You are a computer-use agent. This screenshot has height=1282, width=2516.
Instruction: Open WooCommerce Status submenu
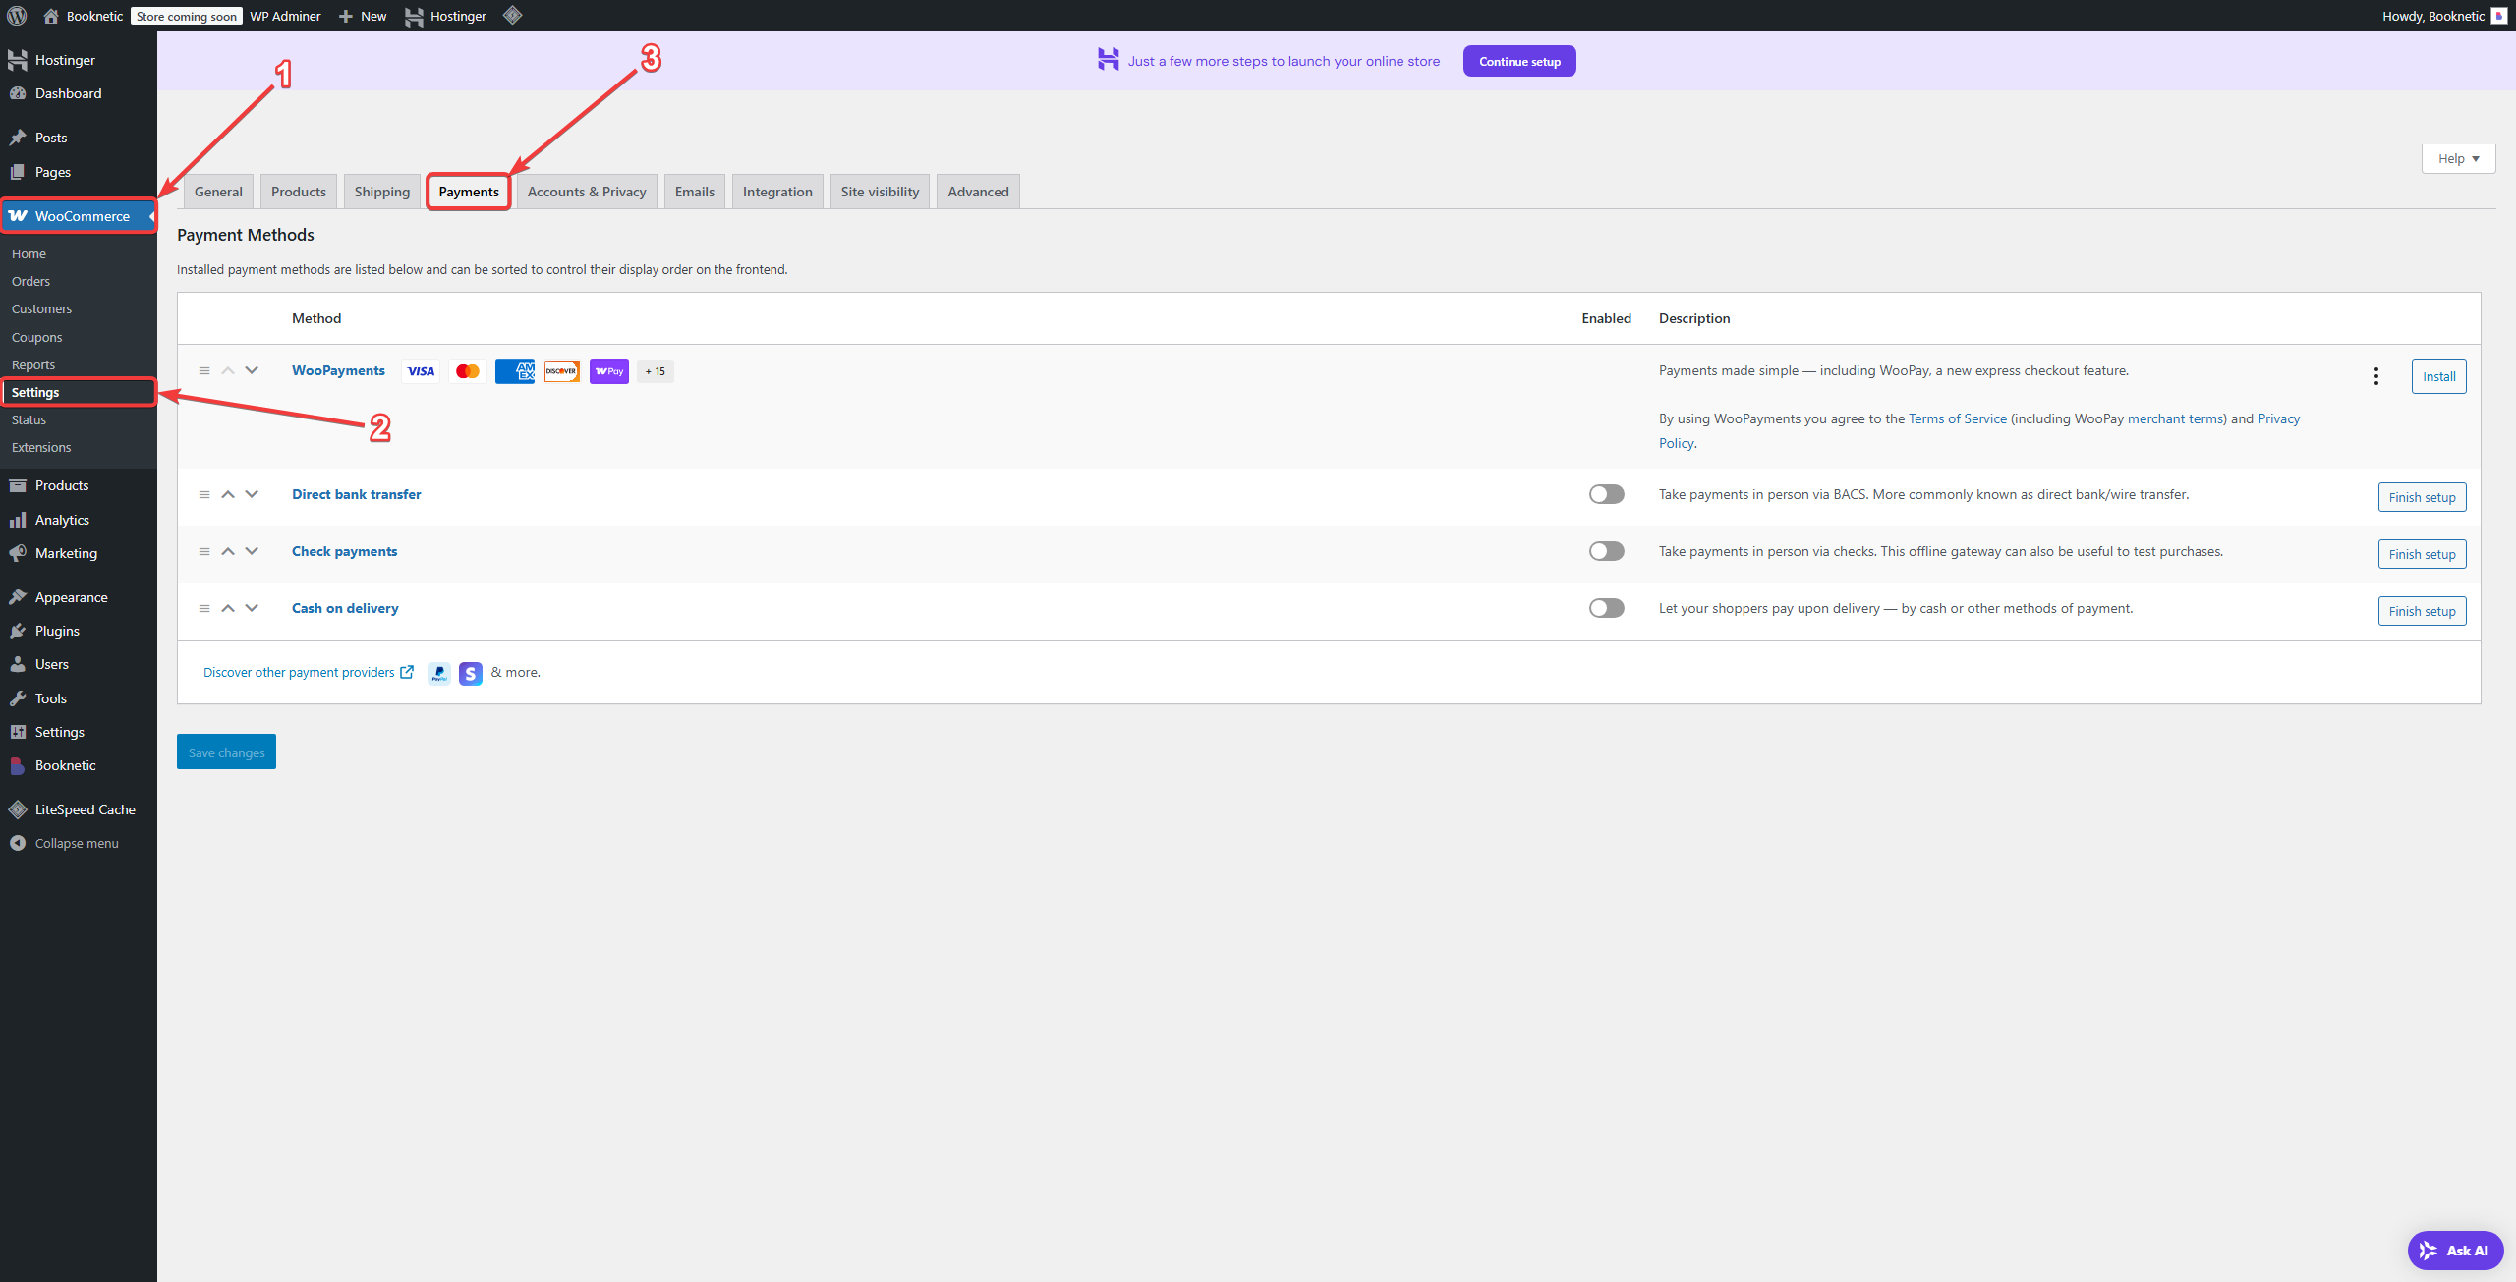tap(79, 419)
